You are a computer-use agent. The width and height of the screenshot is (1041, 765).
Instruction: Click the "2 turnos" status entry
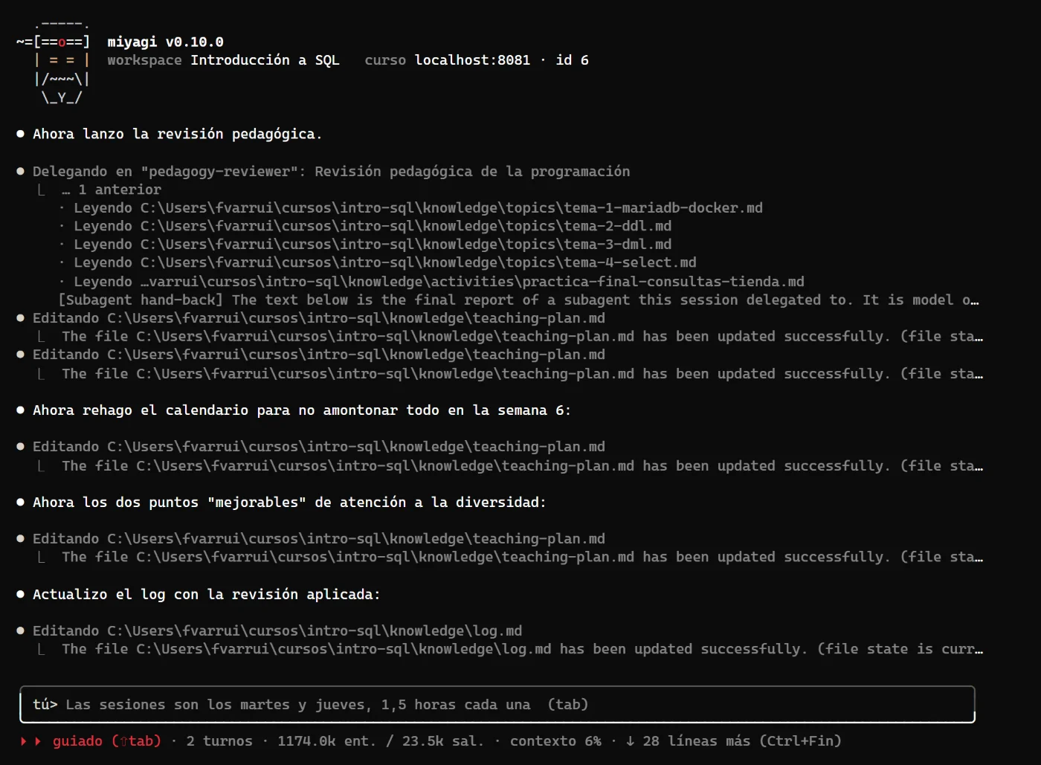(219, 741)
